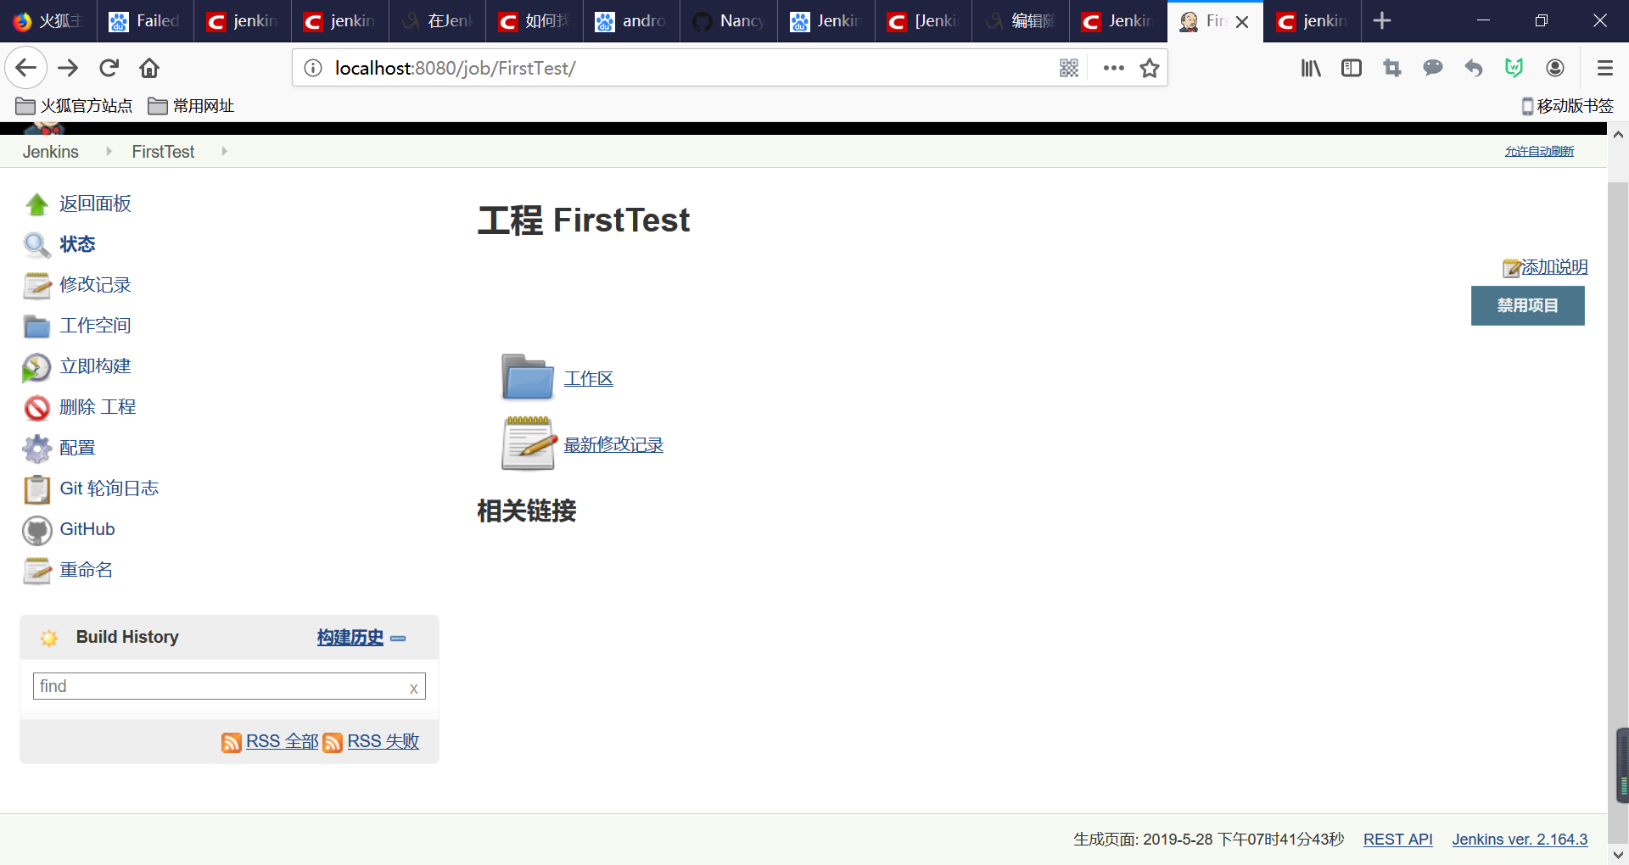Image resolution: width=1629 pixels, height=865 pixels.
Task: Open the Git 轮询日志 link
Action: 109,488
